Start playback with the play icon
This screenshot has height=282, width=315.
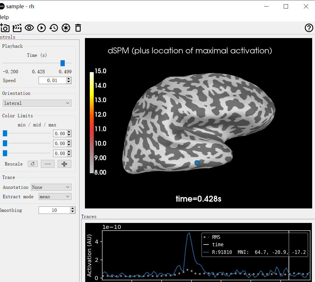(41, 28)
